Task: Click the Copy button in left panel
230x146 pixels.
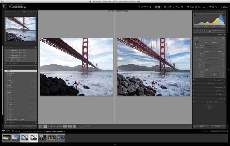Action: pyautogui.click(x=12, y=126)
